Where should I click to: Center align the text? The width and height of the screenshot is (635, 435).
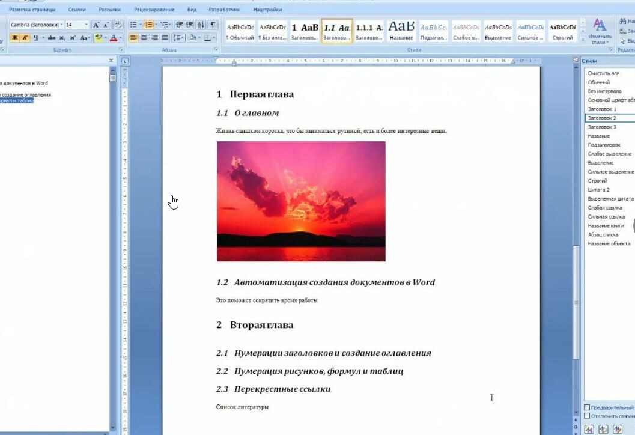pyautogui.click(x=144, y=38)
